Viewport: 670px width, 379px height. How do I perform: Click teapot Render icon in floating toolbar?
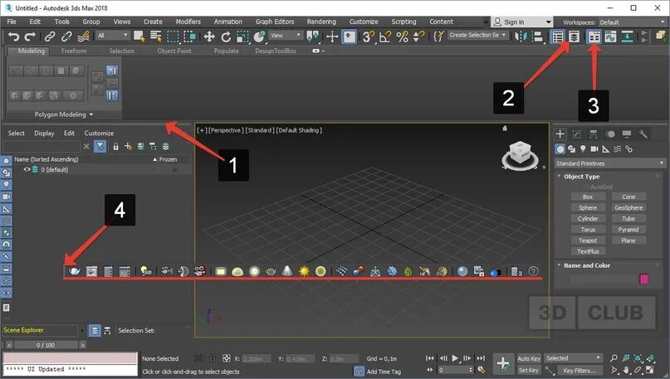tap(75, 271)
